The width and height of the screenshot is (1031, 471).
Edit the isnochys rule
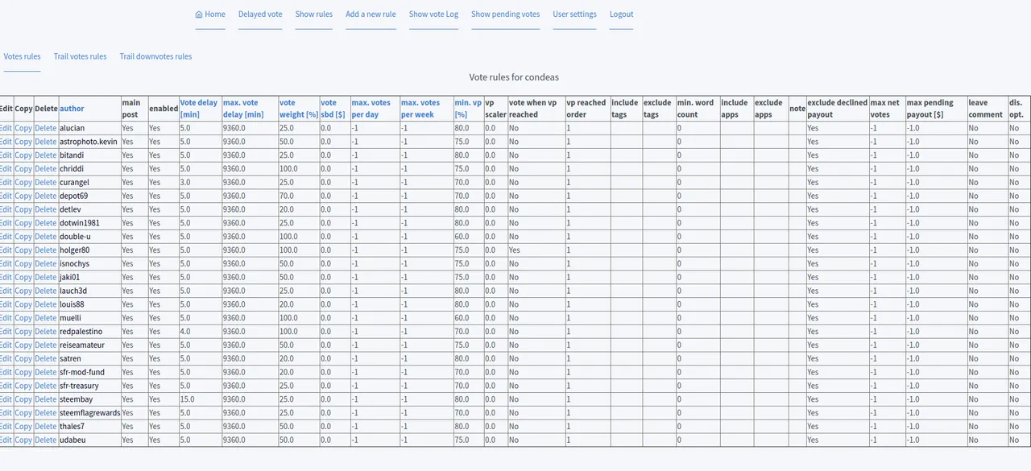6,264
